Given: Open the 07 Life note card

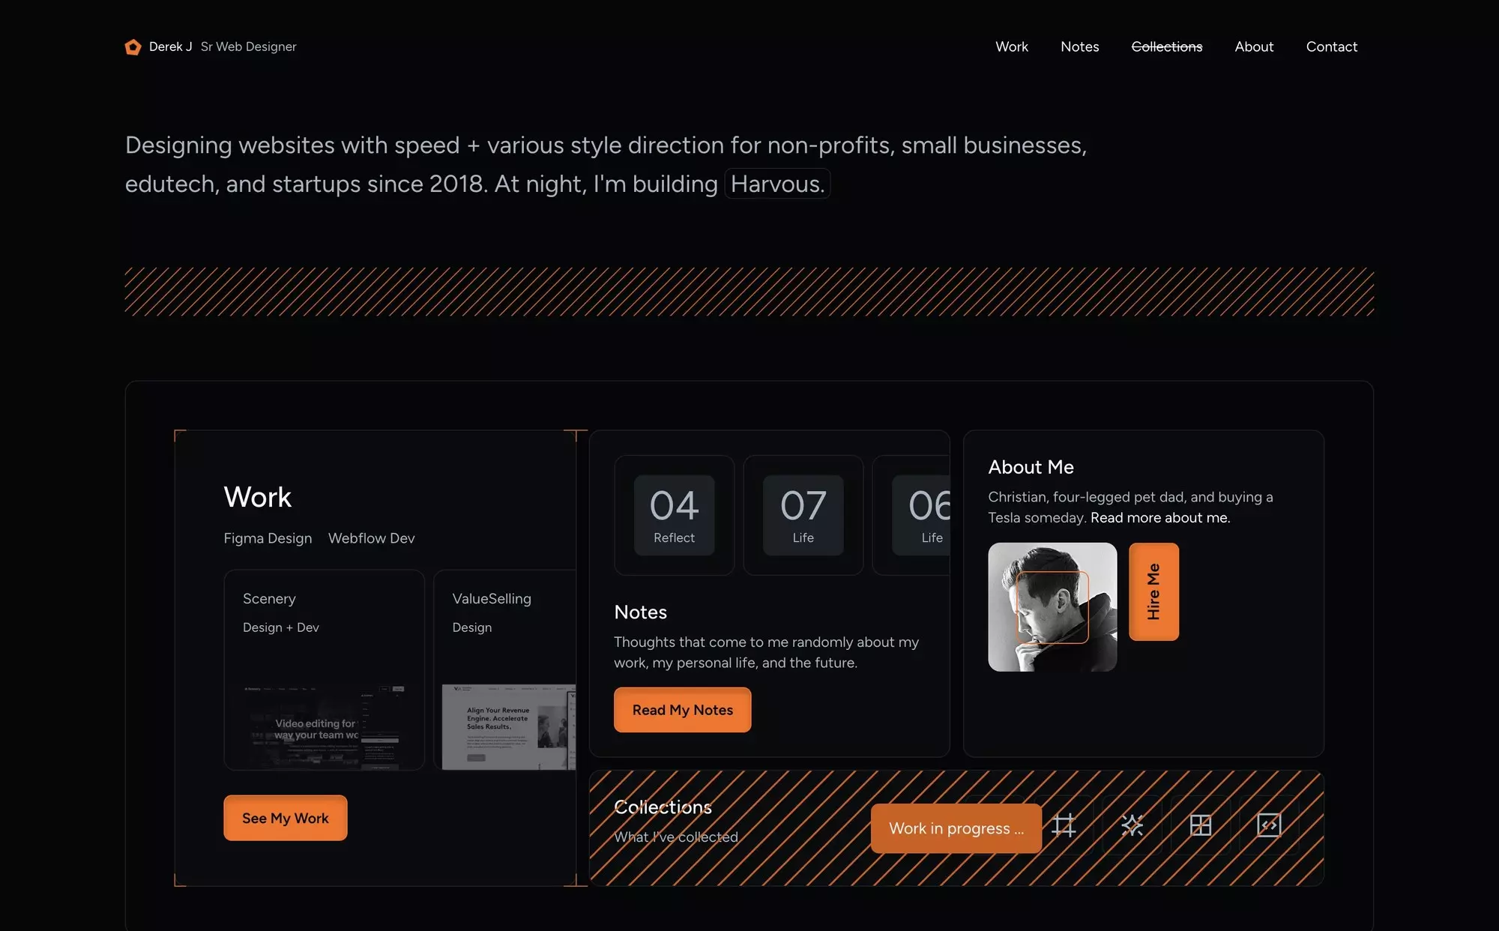Looking at the screenshot, I should (x=803, y=515).
